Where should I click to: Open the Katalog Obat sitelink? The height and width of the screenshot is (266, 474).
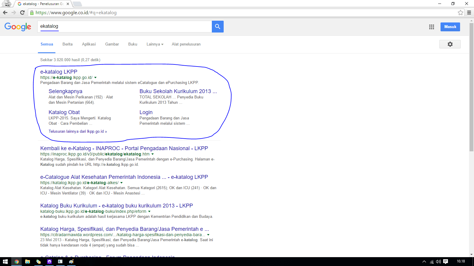pyautogui.click(x=64, y=112)
